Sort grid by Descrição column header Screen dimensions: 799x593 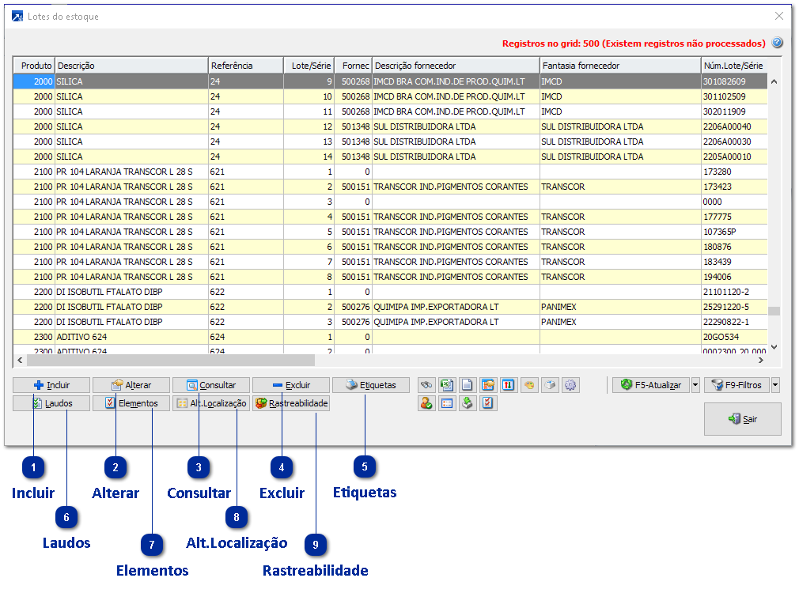pos(131,66)
